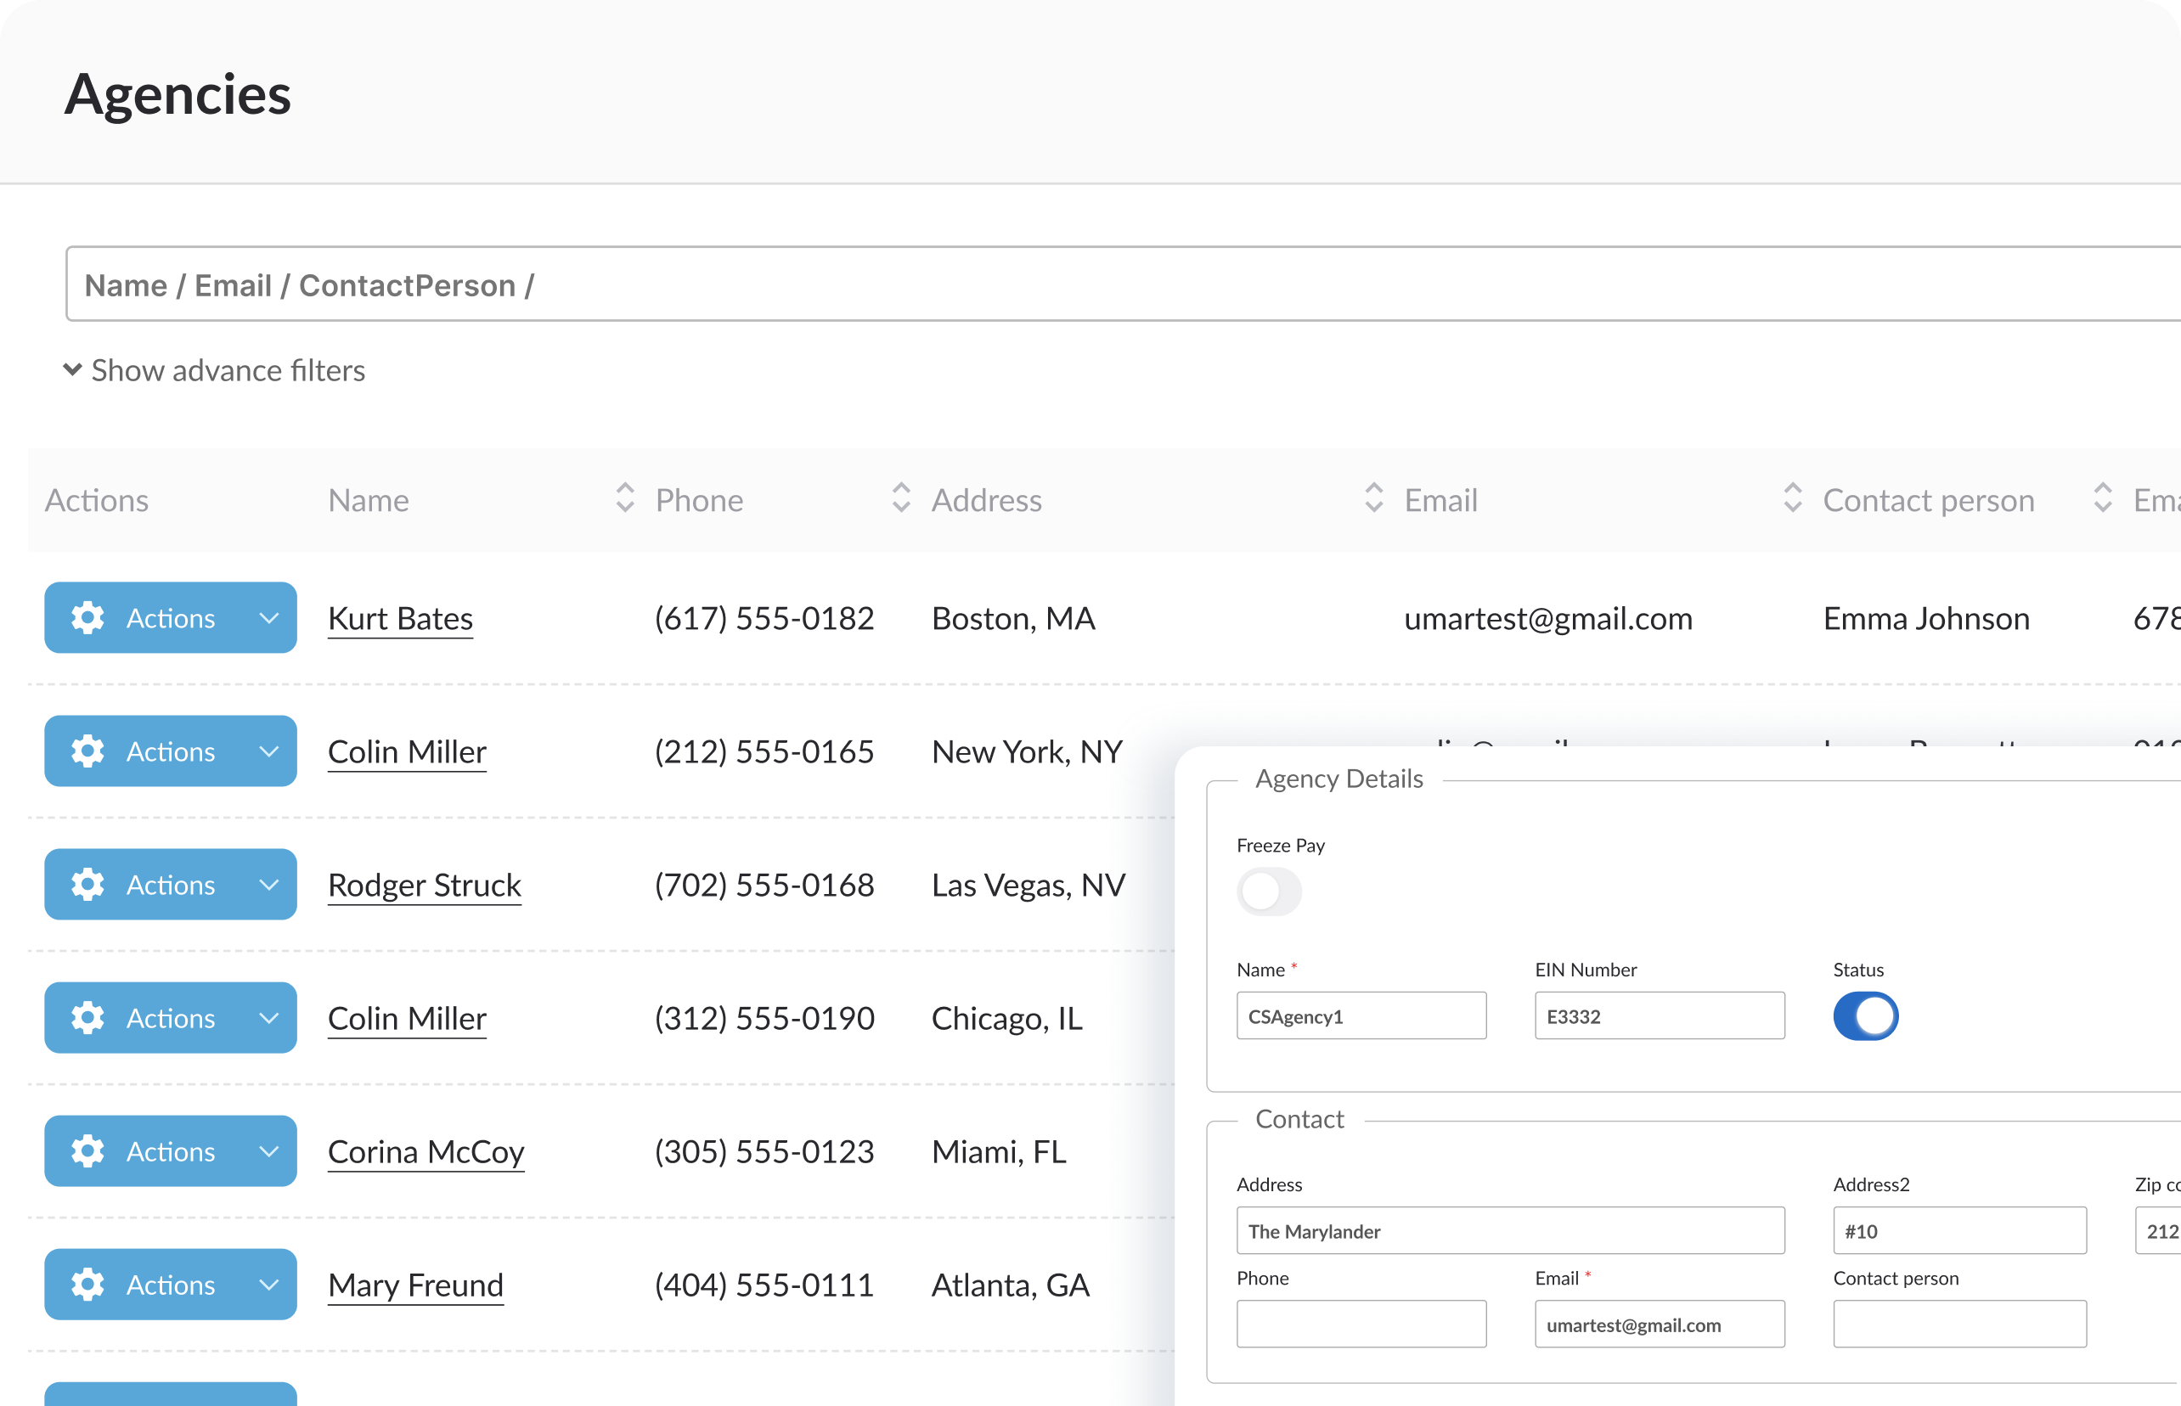This screenshot has height=1406, width=2181.
Task: Turn off the agency Status switch
Action: [x=1865, y=1016]
